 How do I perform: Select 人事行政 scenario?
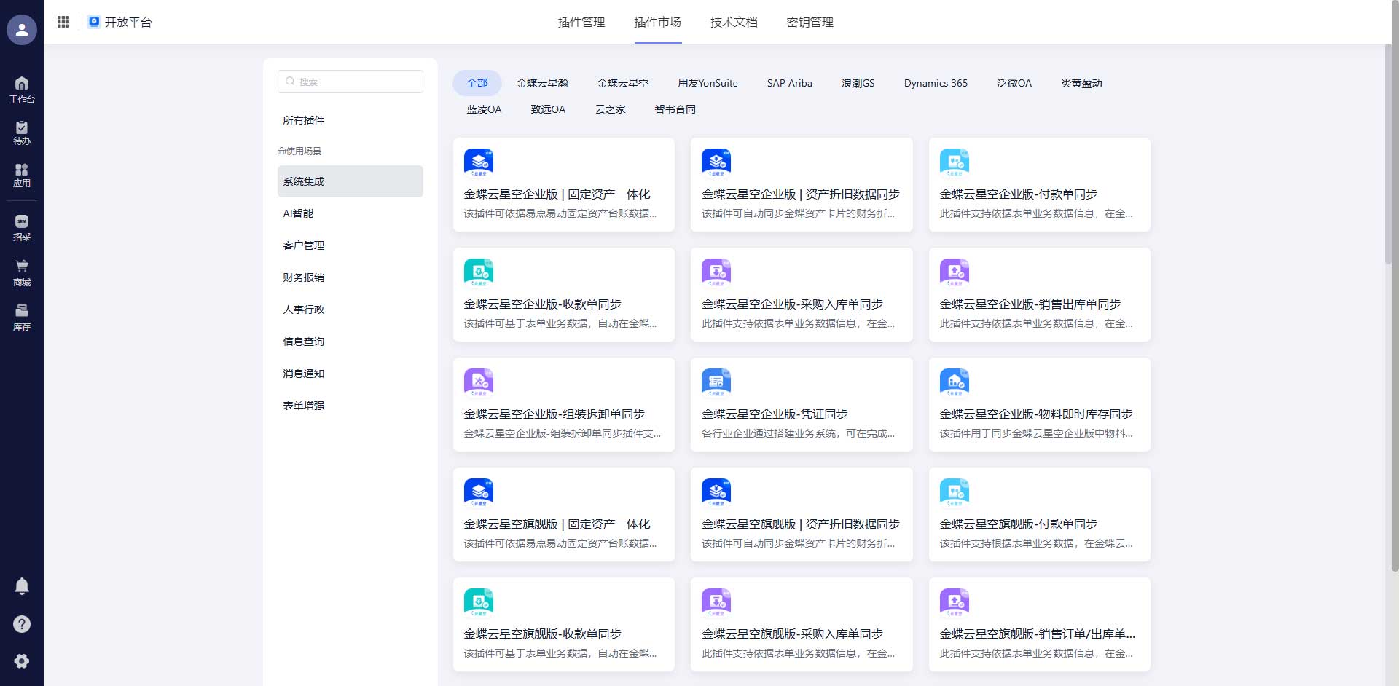pos(350,310)
